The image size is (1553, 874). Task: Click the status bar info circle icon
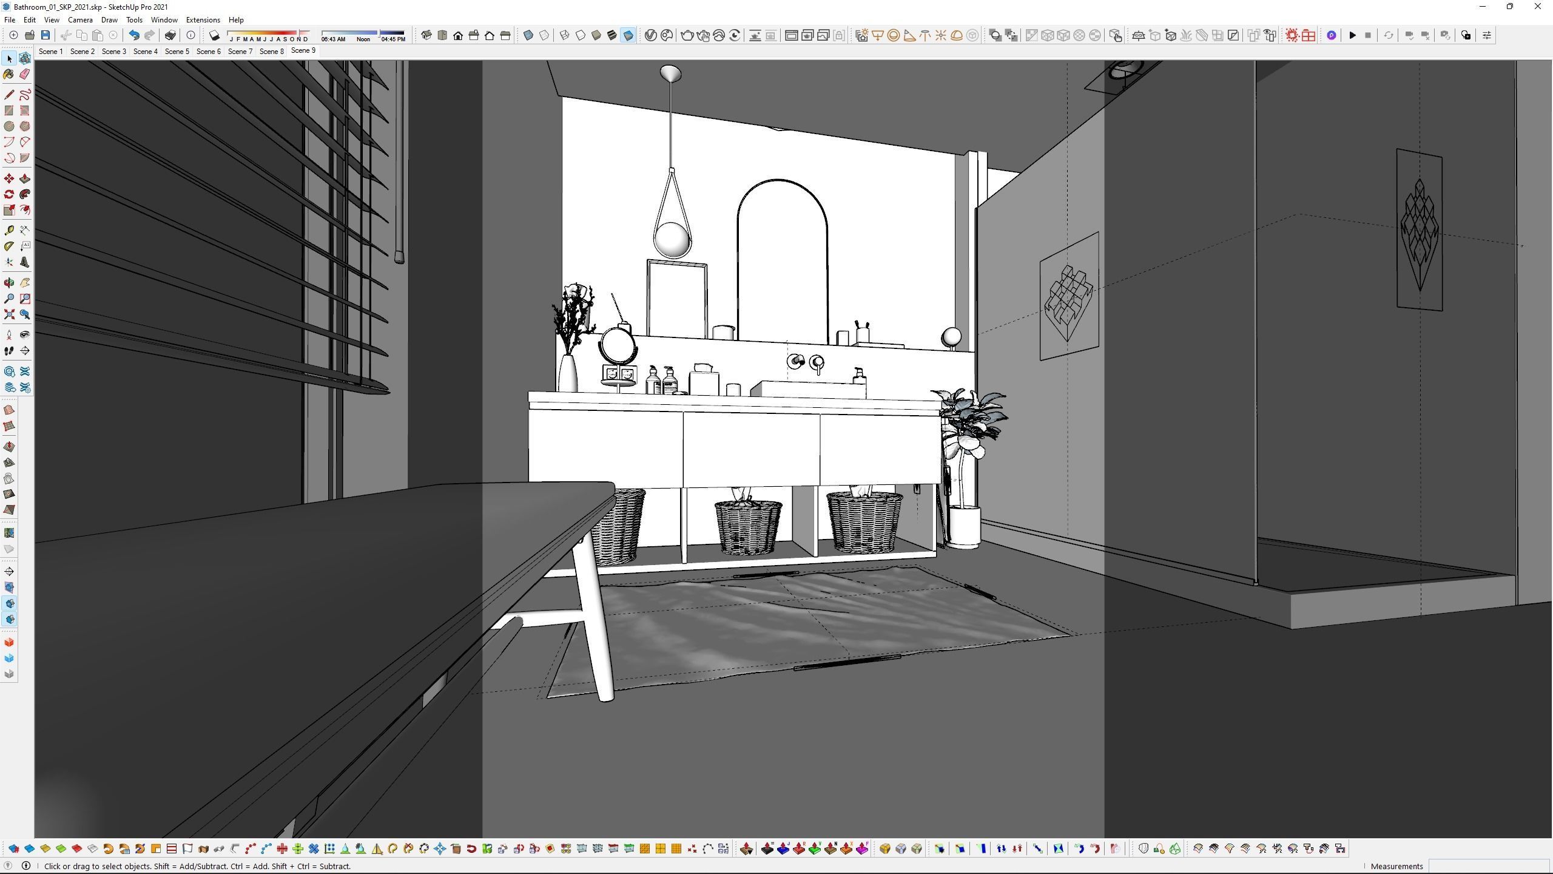point(26,866)
